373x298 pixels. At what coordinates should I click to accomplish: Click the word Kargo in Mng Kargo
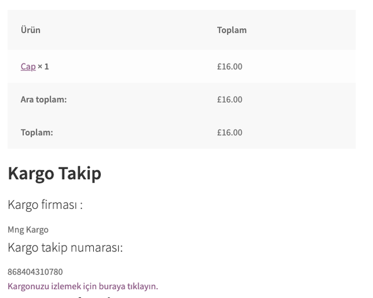pyautogui.click(x=37, y=230)
